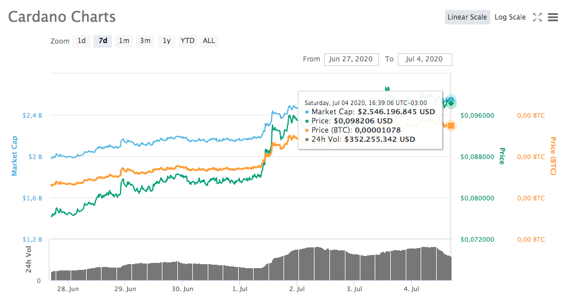571x298 pixels.
Task: Edit the From date field Jun 27, 2020
Action: [x=351, y=59]
